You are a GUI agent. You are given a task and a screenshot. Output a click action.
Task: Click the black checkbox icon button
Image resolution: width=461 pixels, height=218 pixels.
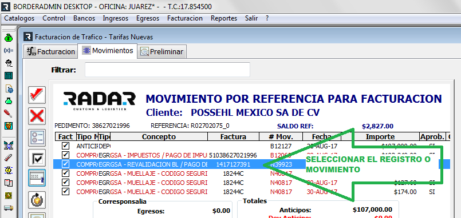point(37,159)
